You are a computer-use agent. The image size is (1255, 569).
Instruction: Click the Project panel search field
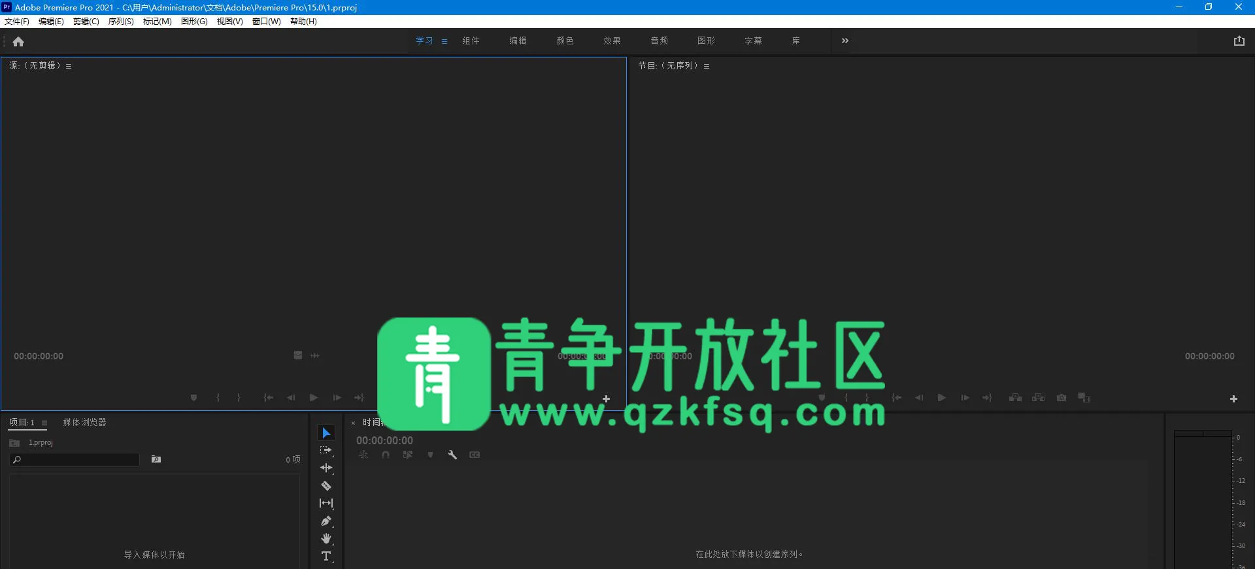(x=75, y=459)
